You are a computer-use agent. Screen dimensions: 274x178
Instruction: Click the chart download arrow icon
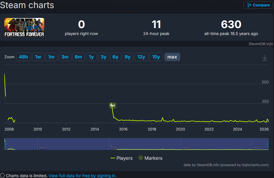(265, 58)
